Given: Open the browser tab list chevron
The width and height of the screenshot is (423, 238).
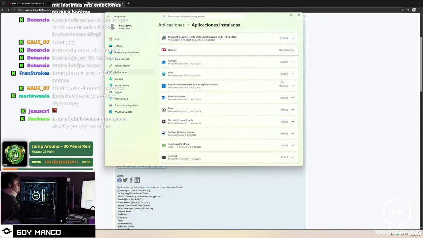Looking at the screenshot, I should point(4,3).
